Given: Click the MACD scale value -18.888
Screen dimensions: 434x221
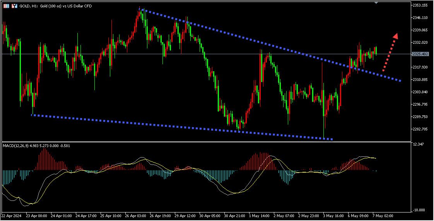Looking at the screenshot, I should [x=419, y=209].
